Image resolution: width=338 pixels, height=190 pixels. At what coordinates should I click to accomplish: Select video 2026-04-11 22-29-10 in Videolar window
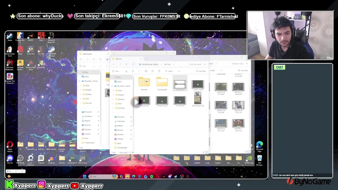pos(238,125)
